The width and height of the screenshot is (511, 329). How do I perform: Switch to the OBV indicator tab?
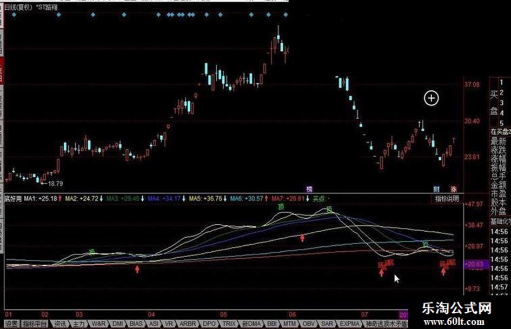click(308, 324)
